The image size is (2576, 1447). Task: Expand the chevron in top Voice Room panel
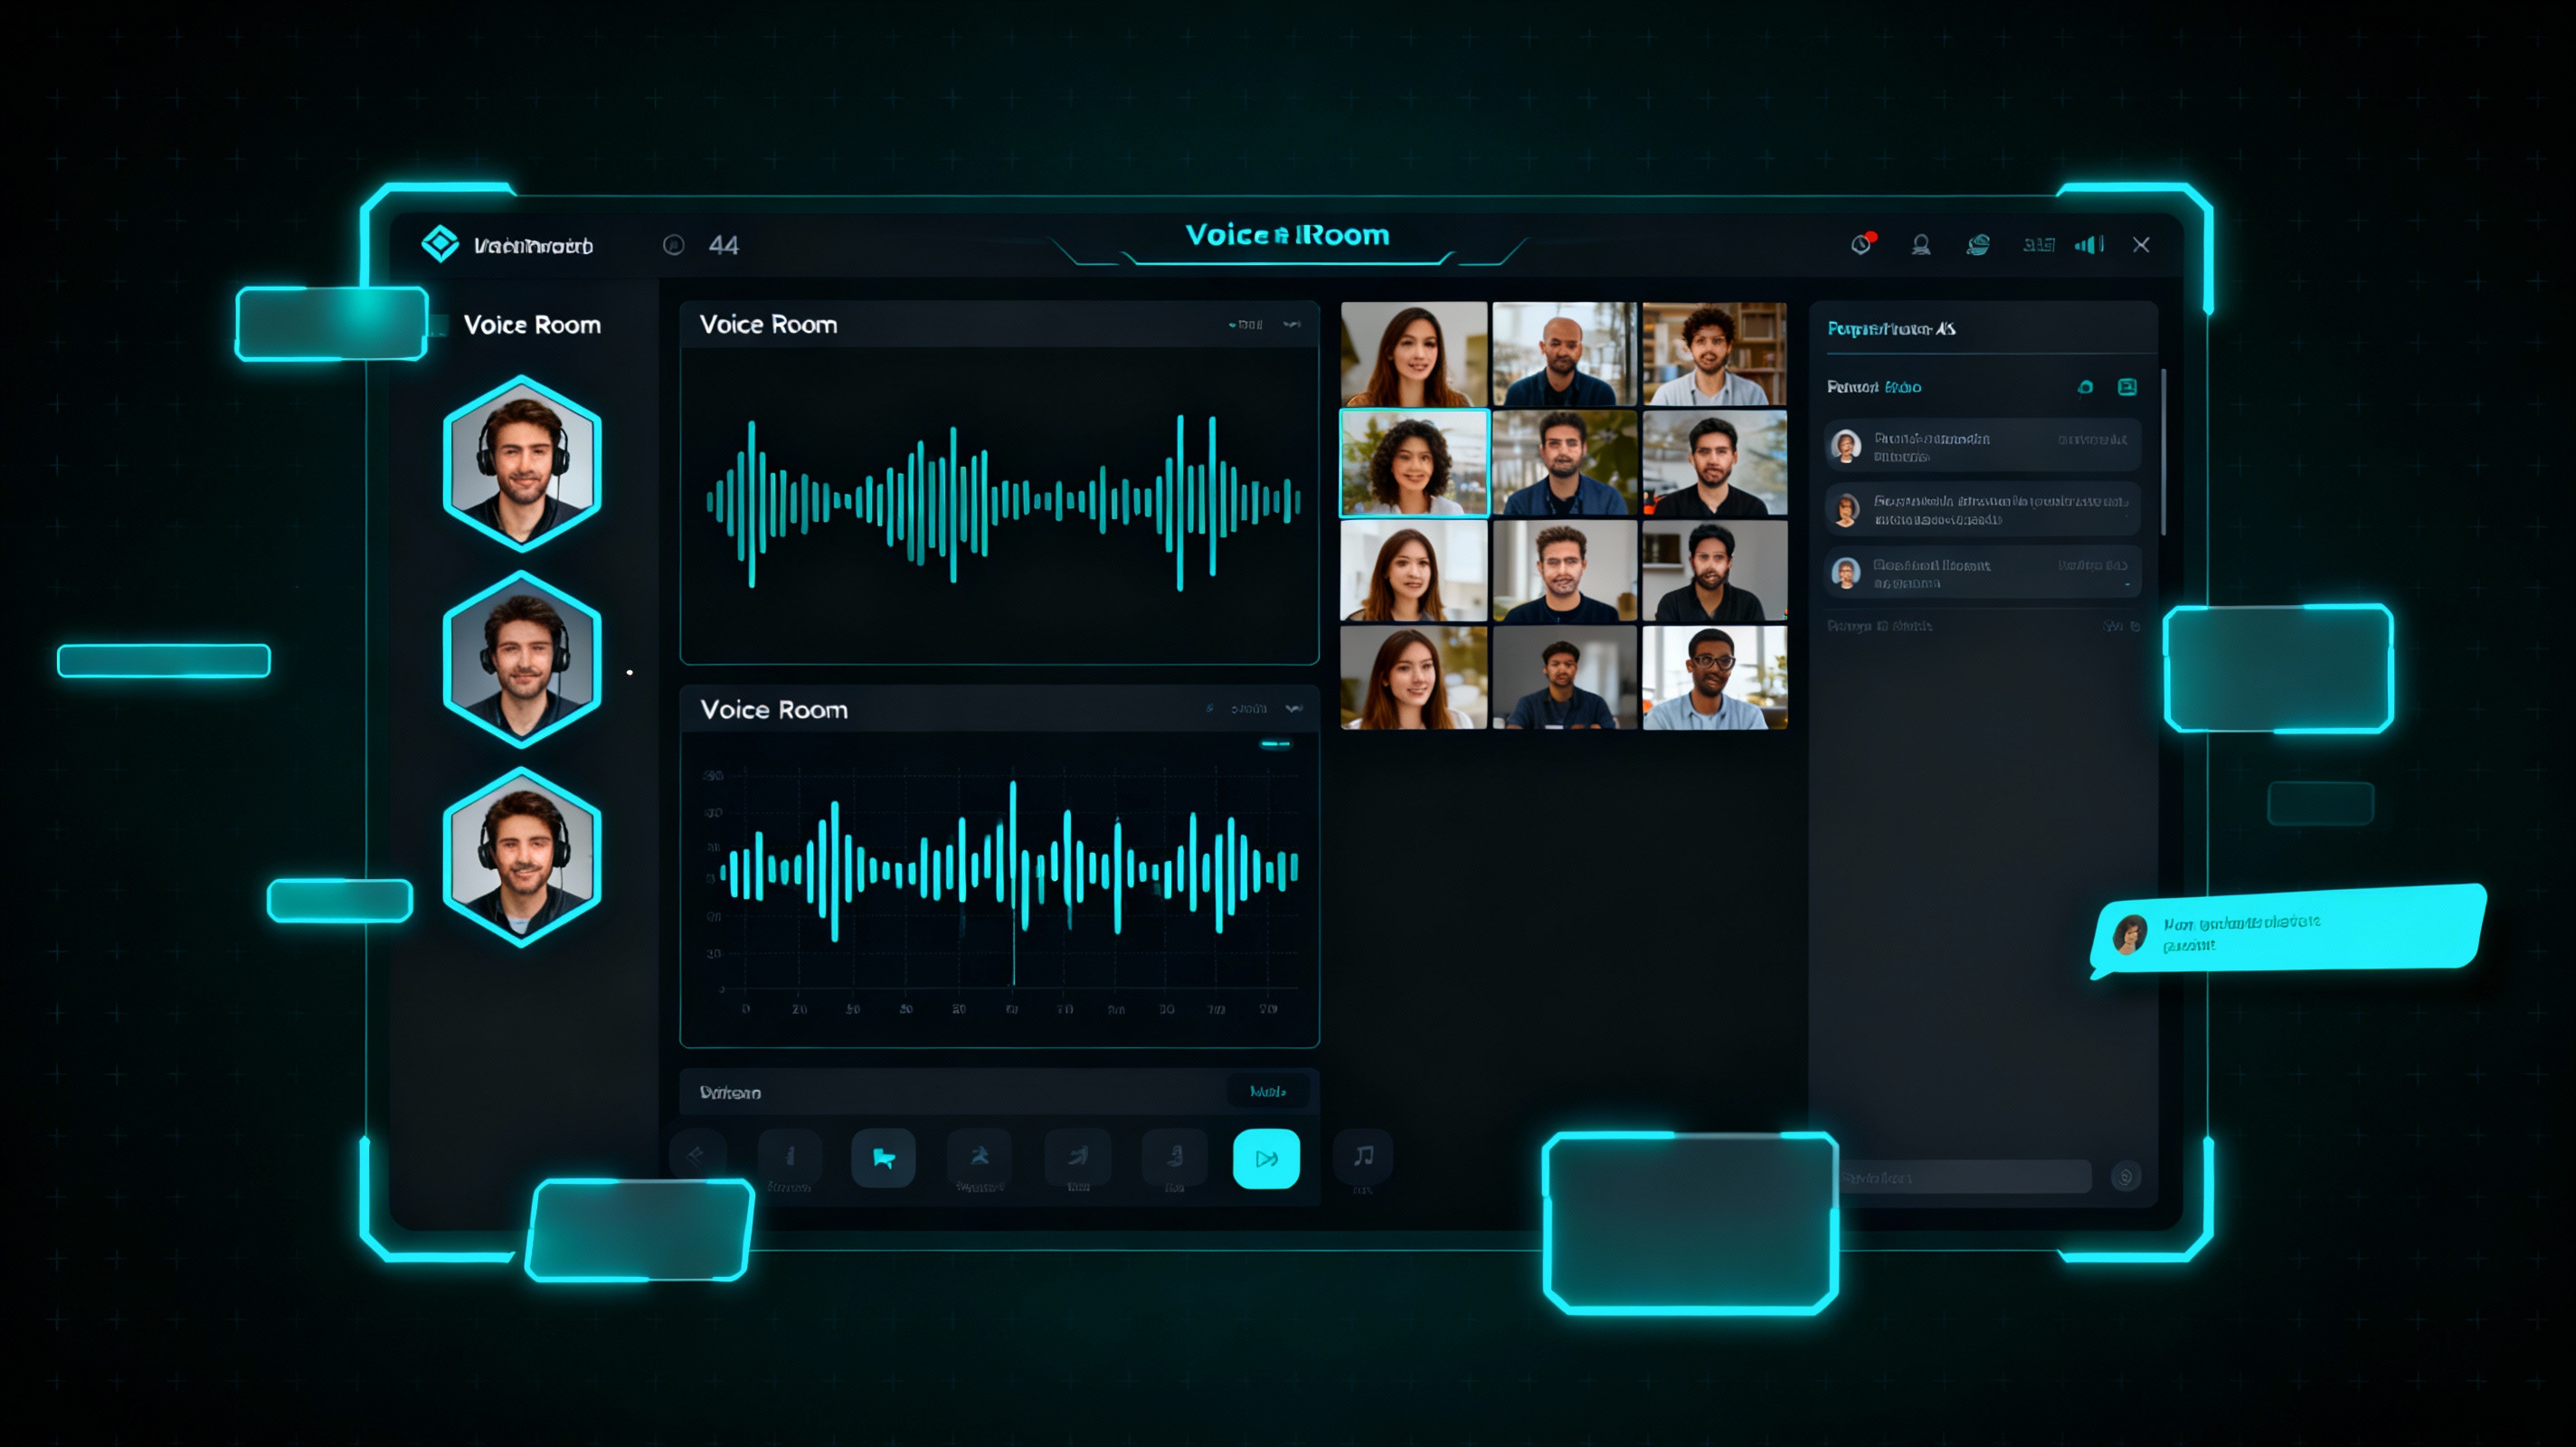pos(1292,324)
